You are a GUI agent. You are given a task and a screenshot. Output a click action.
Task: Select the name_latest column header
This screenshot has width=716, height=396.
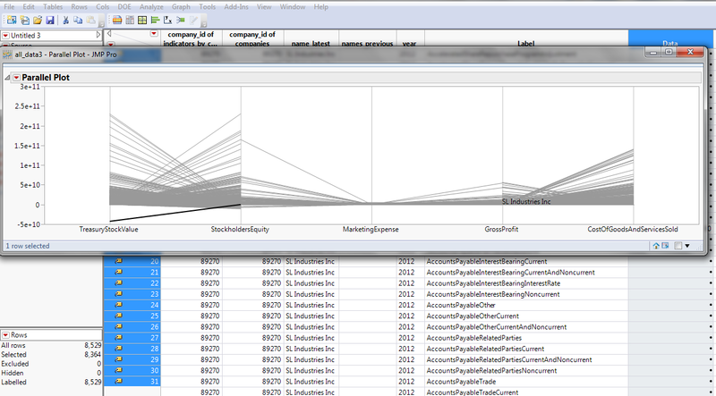pos(311,38)
